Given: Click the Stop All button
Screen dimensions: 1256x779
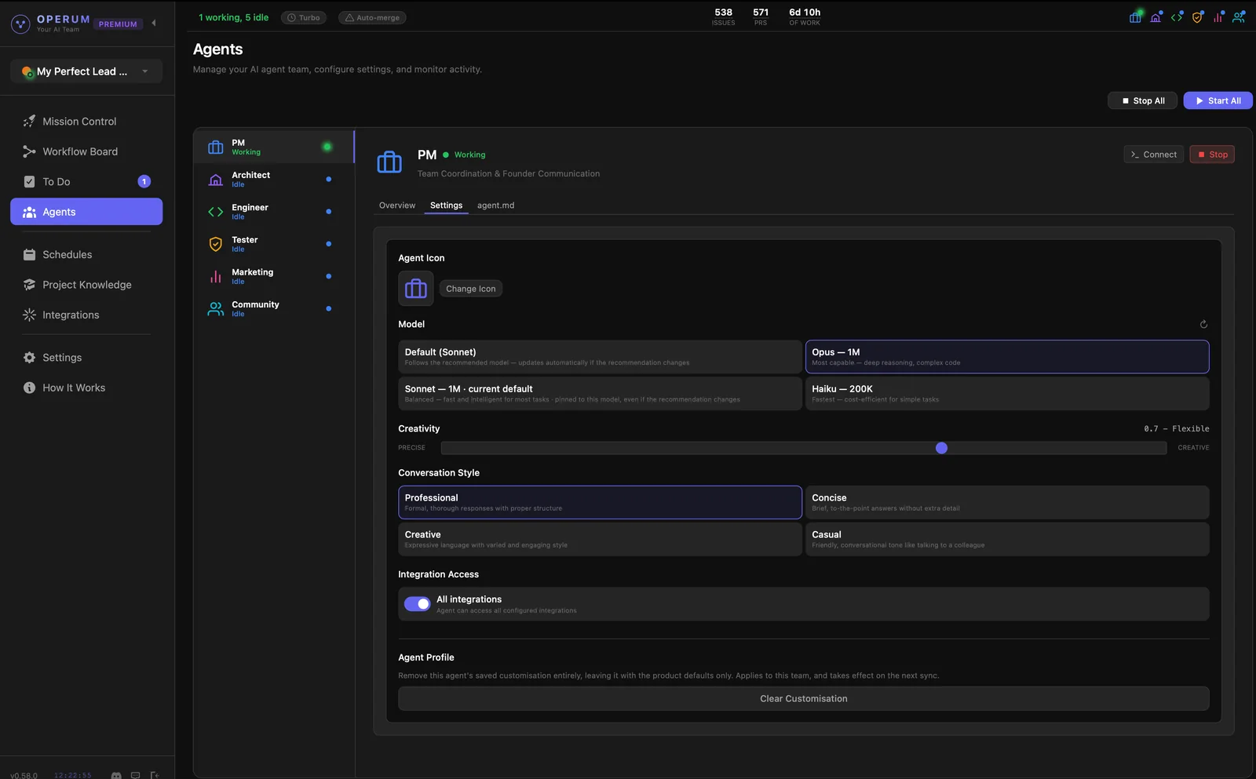Looking at the screenshot, I should (1142, 100).
